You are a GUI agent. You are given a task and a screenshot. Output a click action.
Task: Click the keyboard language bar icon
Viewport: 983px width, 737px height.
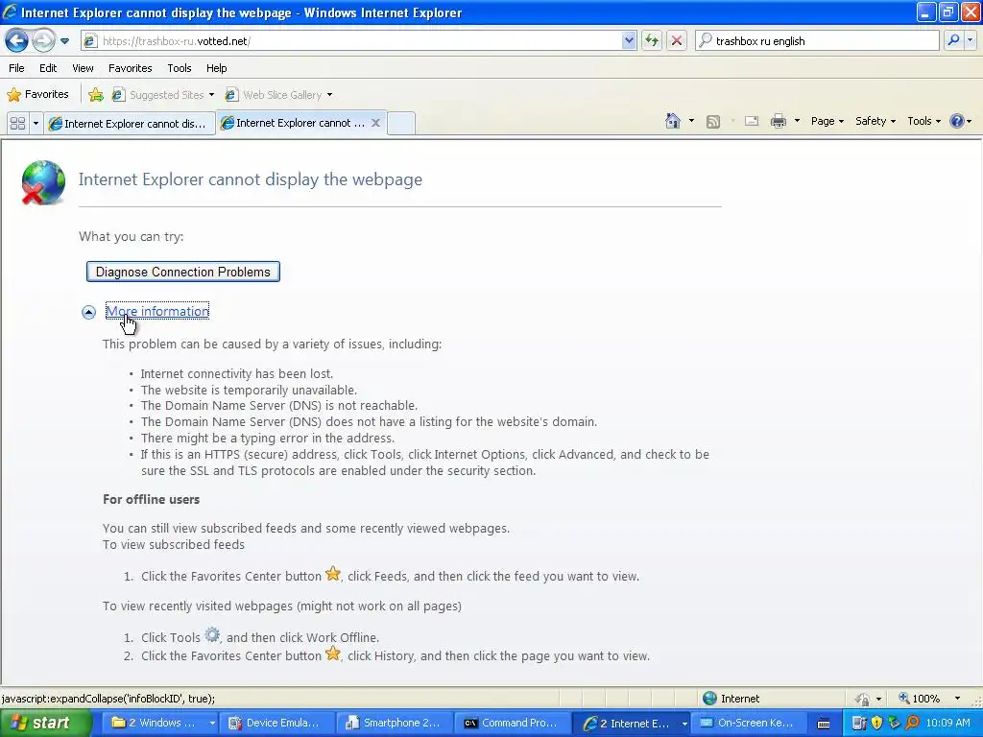pyautogui.click(x=824, y=724)
